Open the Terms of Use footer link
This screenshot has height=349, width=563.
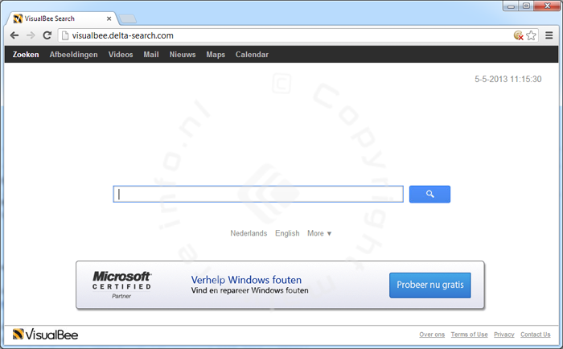click(469, 335)
